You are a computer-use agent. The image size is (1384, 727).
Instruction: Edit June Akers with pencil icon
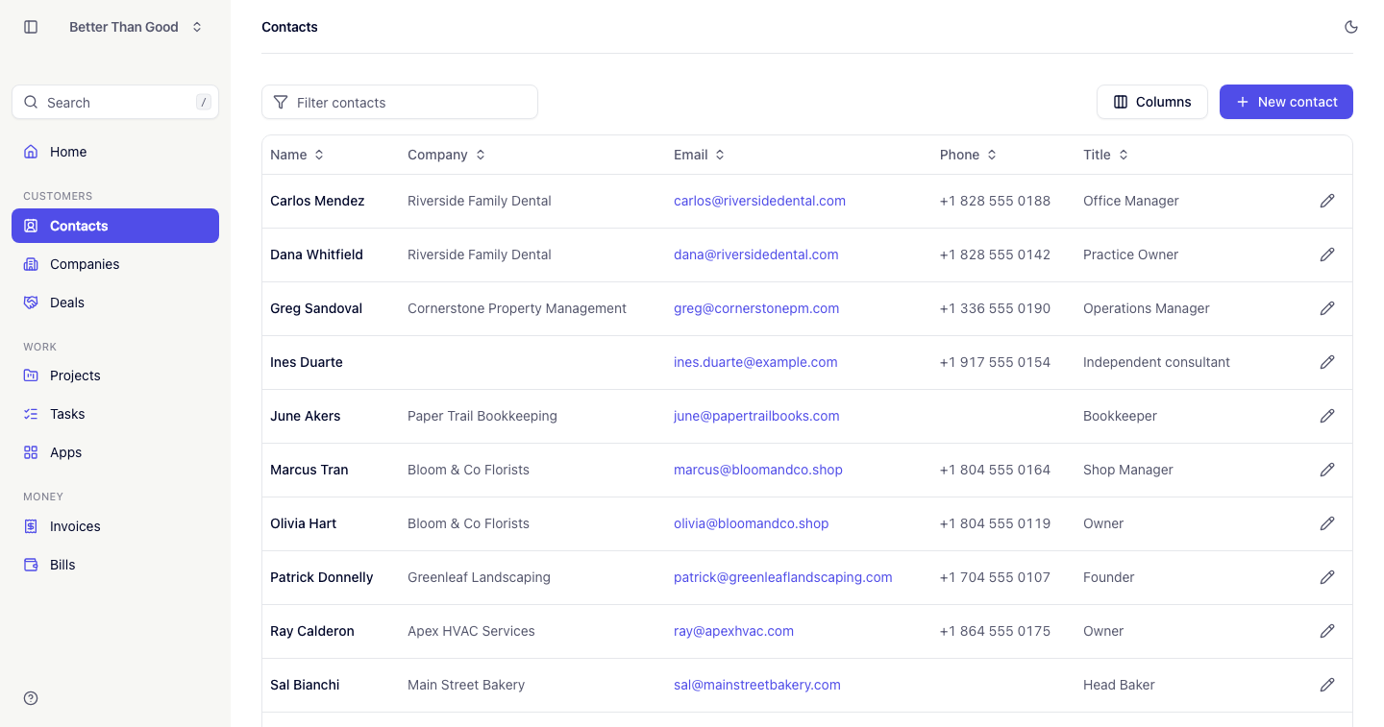click(1327, 416)
